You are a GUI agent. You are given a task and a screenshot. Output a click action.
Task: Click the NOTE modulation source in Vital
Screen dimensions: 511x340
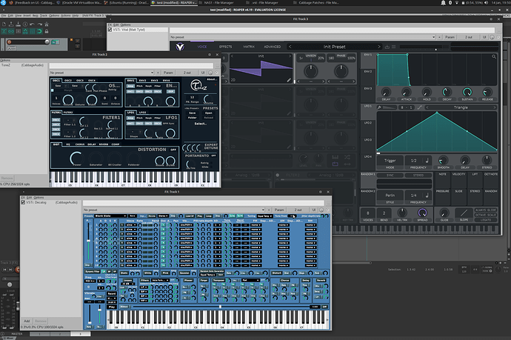(442, 180)
